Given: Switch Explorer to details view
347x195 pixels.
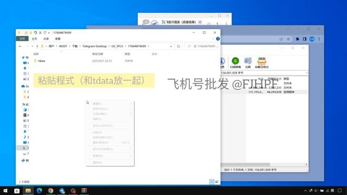Looking at the screenshot, I should (x=212, y=182).
